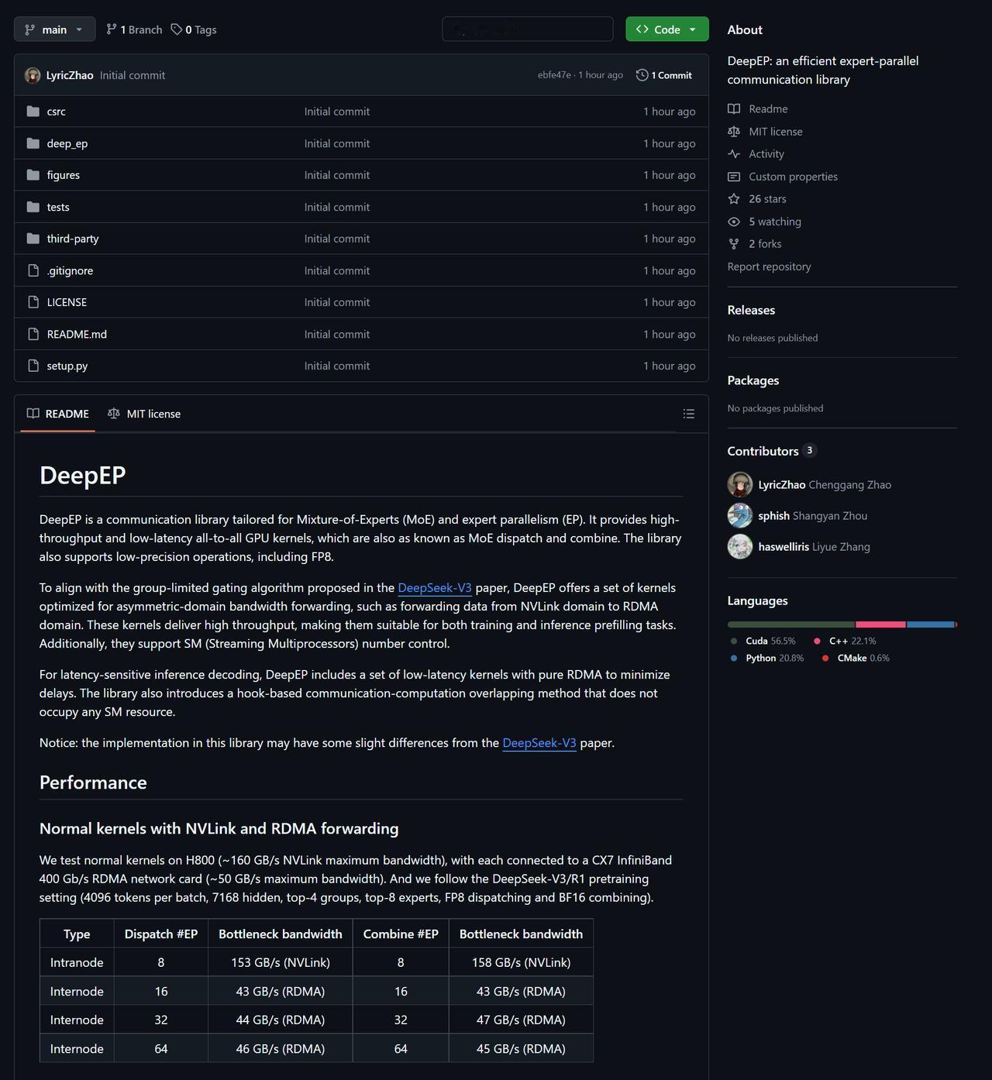992x1080 pixels.
Task: Select the scales icon beside MIT license
Action: click(734, 132)
